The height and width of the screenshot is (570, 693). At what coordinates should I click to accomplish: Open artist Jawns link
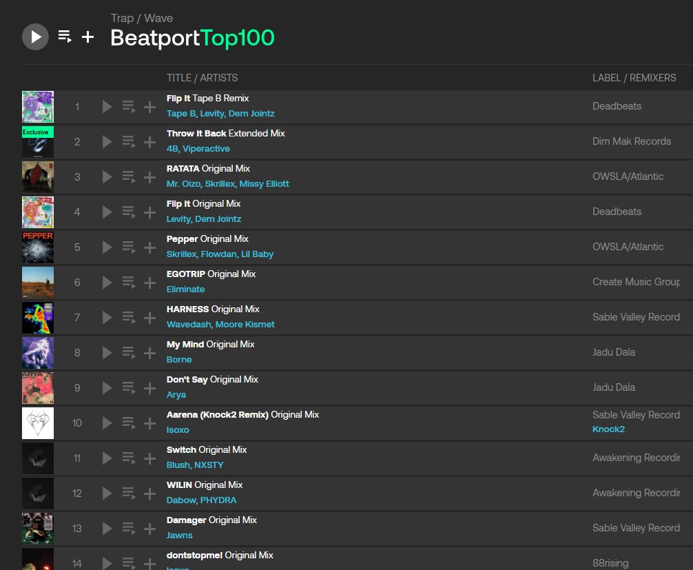coord(179,536)
